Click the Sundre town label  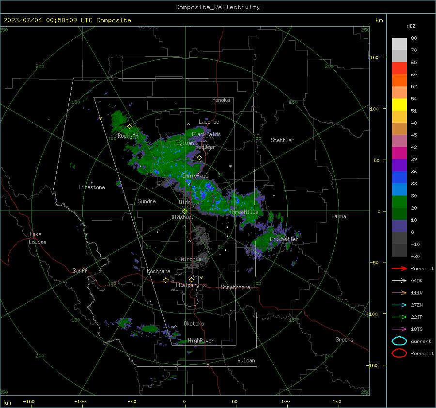[x=147, y=201]
